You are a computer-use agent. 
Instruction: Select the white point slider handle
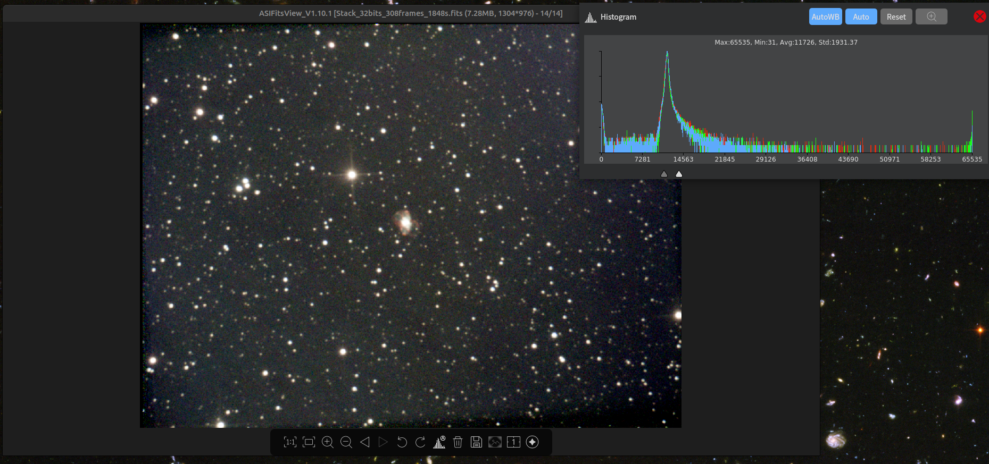(x=679, y=174)
